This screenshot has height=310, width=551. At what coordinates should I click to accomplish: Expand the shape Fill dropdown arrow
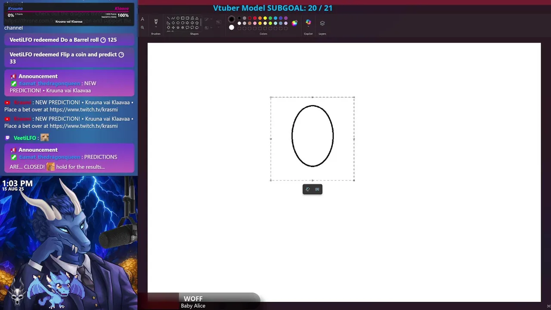coord(211,28)
